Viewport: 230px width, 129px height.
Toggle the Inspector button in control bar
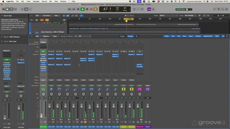click(x=7, y=9)
